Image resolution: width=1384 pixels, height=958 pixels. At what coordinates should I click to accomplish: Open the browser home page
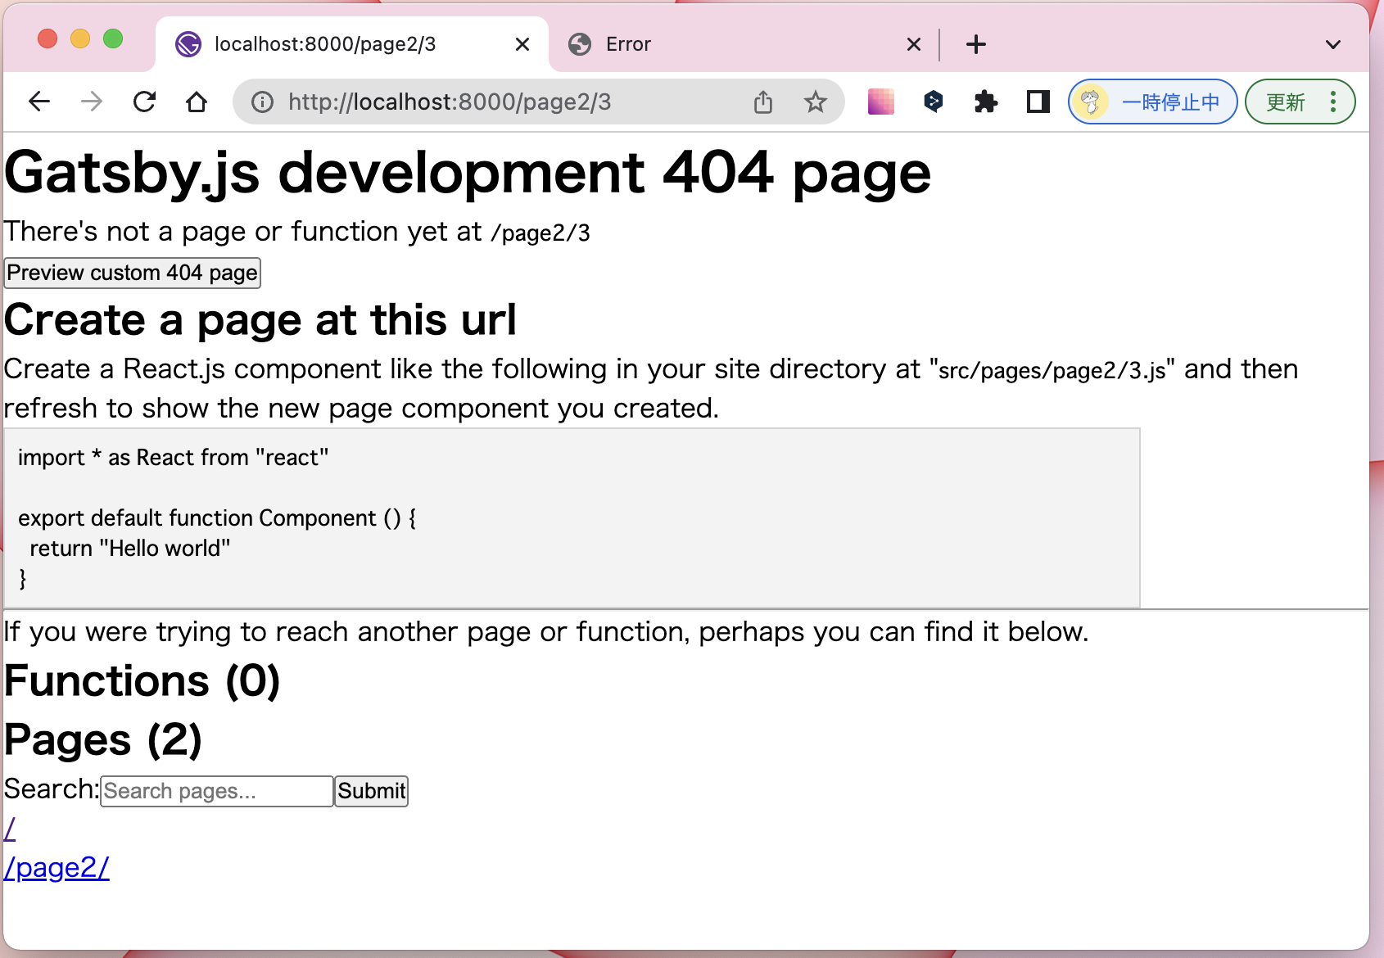pos(196,102)
